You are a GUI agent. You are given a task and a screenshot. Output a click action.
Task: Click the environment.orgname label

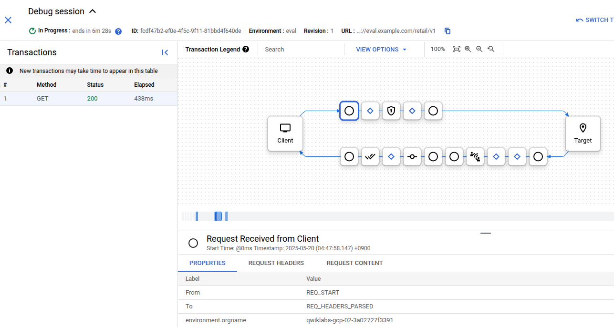(216, 320)
